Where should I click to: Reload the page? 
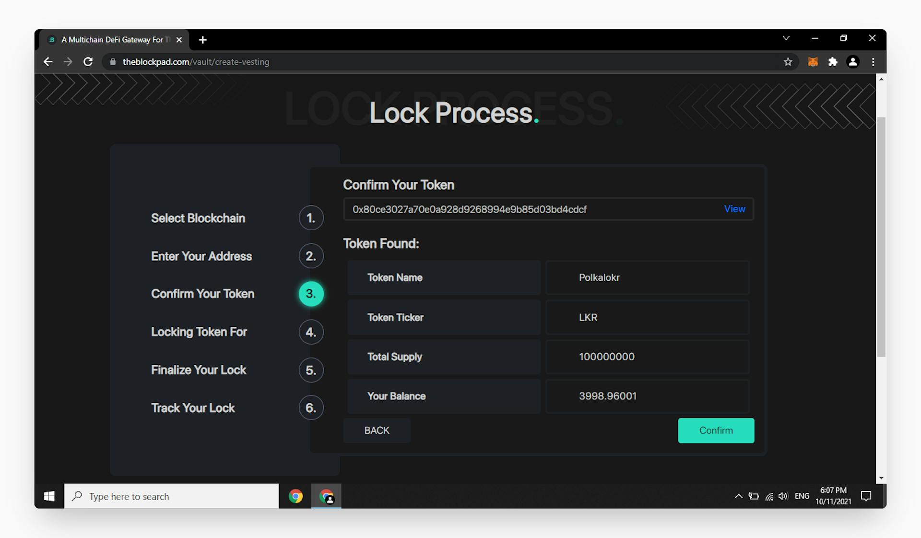click(88, 61)
